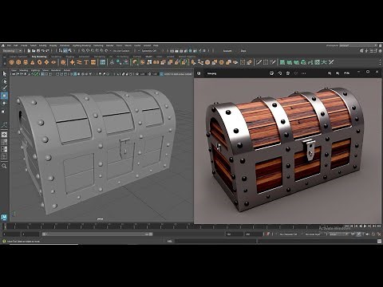Create a polygon torus from the shelf
This screenshot has height=287, width=383.
click(40, 62)
